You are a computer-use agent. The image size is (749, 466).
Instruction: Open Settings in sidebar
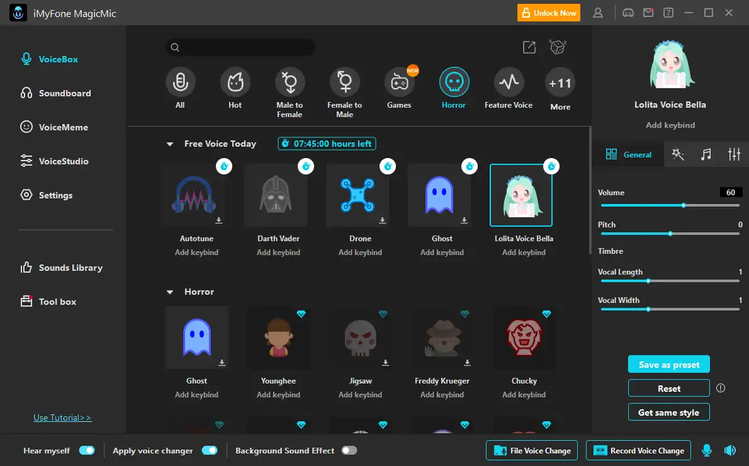(x=47, y=195)
